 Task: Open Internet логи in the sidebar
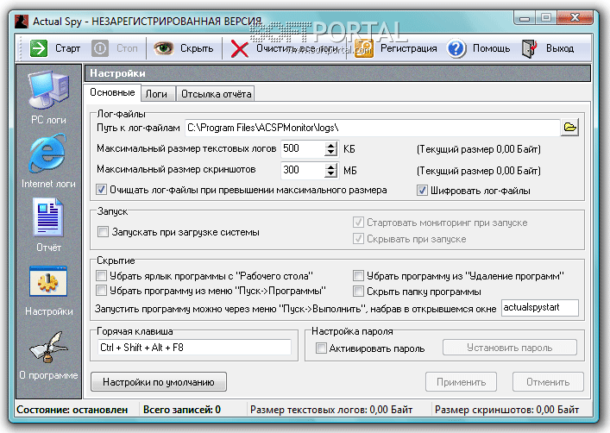coord(48,161)
